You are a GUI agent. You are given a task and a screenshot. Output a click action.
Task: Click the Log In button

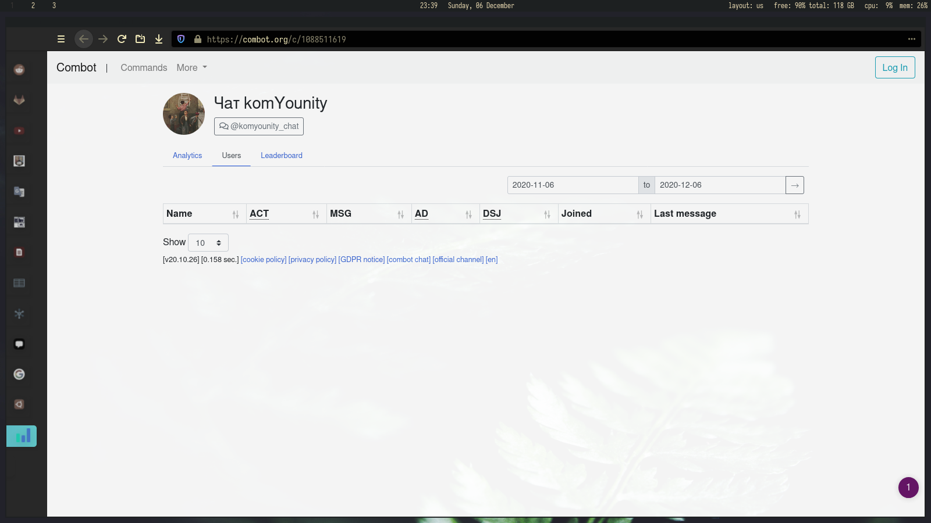click(x=895, y=67)
